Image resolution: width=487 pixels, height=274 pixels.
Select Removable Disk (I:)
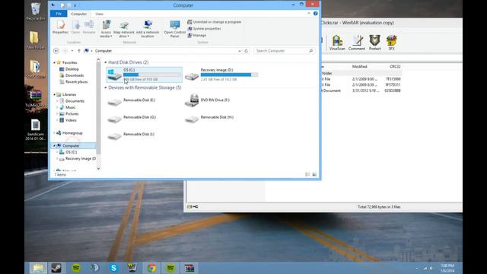[131, 135]
